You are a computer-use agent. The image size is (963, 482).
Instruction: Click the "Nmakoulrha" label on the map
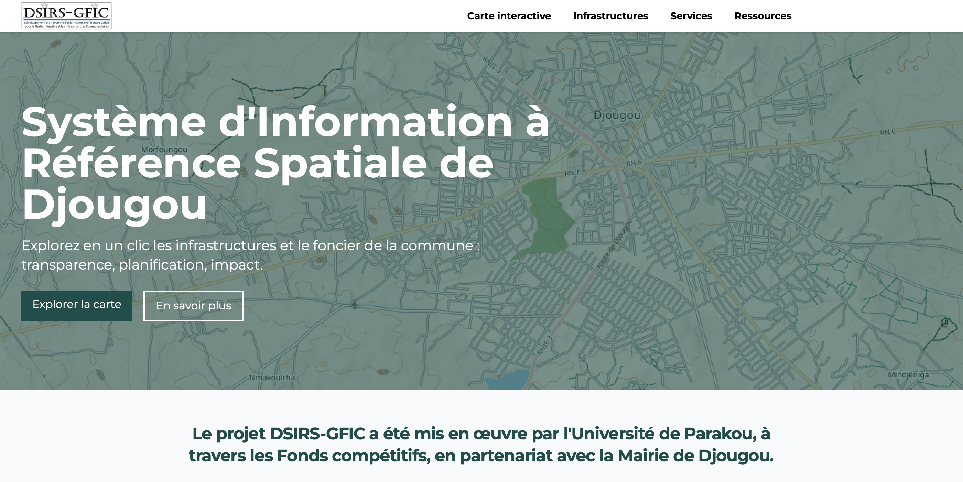(272, 378)
